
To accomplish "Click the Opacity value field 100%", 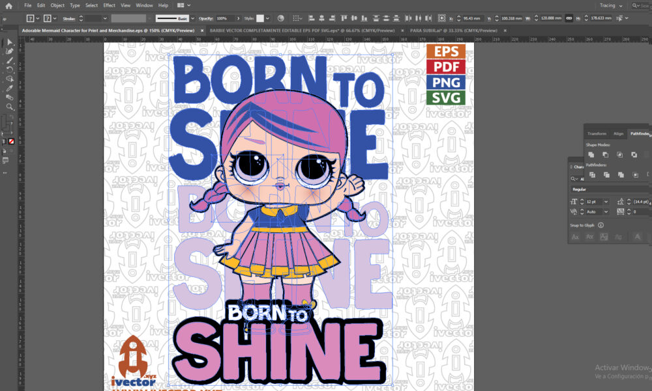I will (225, 18).
